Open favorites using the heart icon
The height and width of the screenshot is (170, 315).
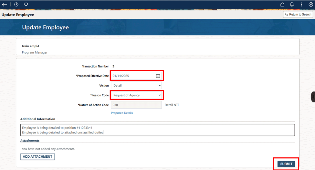26,4
